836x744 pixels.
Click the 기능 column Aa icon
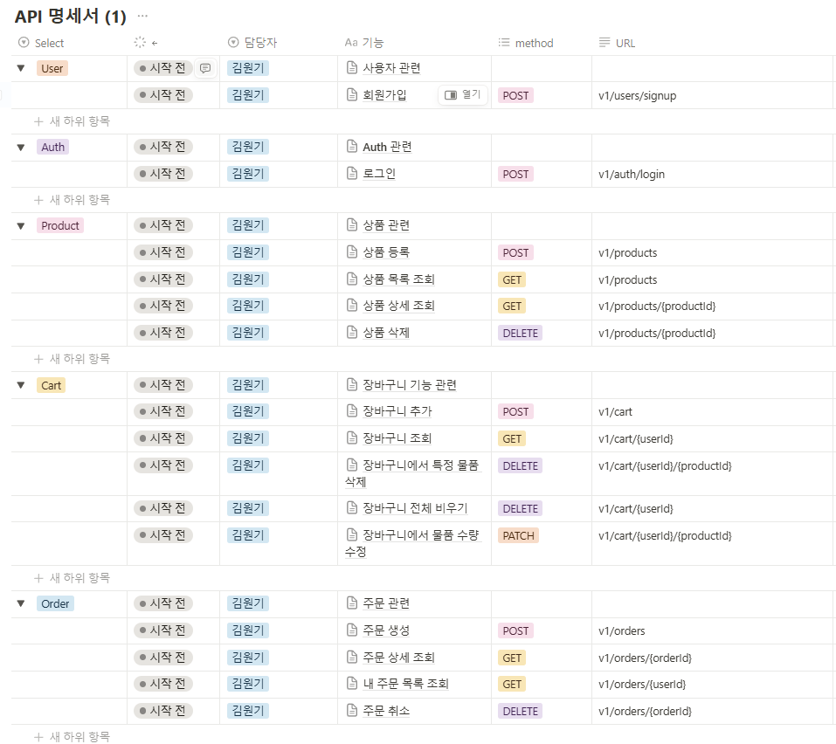point(351,43)
